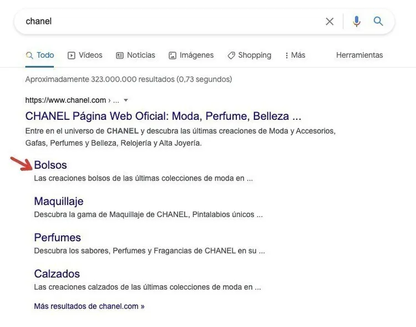This screenshot has height=327, width=416.
Task: Open the Bolsos sitelink
Action: 50,165
